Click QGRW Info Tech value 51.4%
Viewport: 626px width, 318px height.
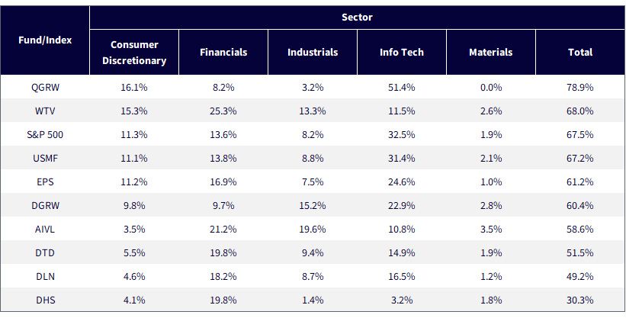402,87
